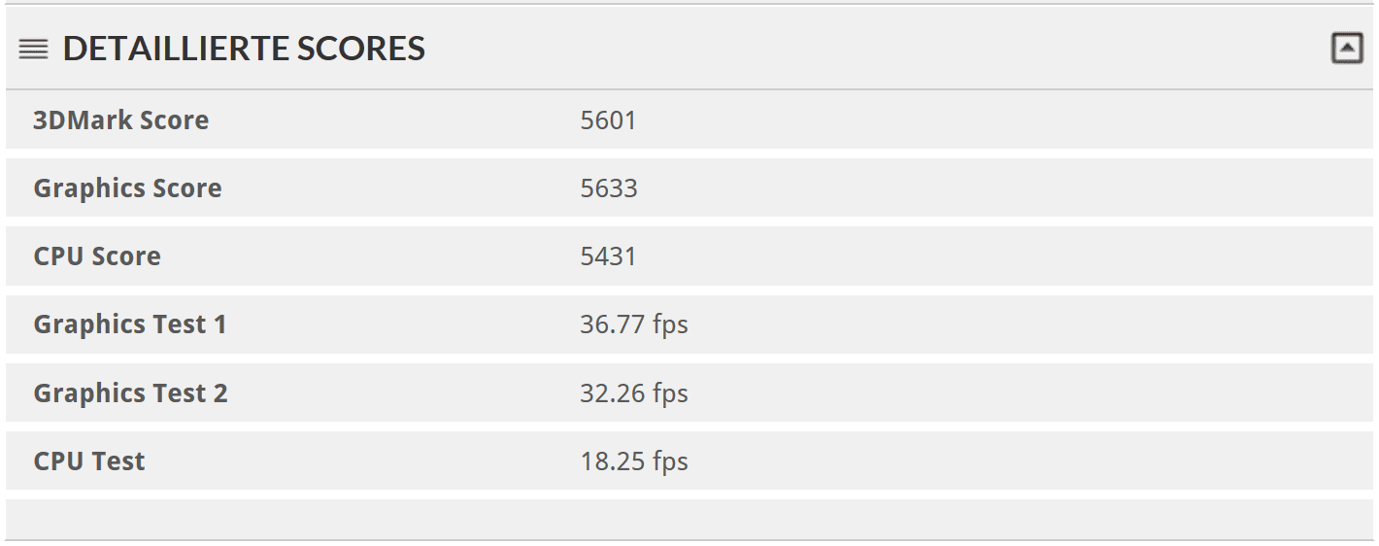Click the Graphics Test 2 label
The width and height of the screenshot is (1379, 546).
[x=131, y=392]
